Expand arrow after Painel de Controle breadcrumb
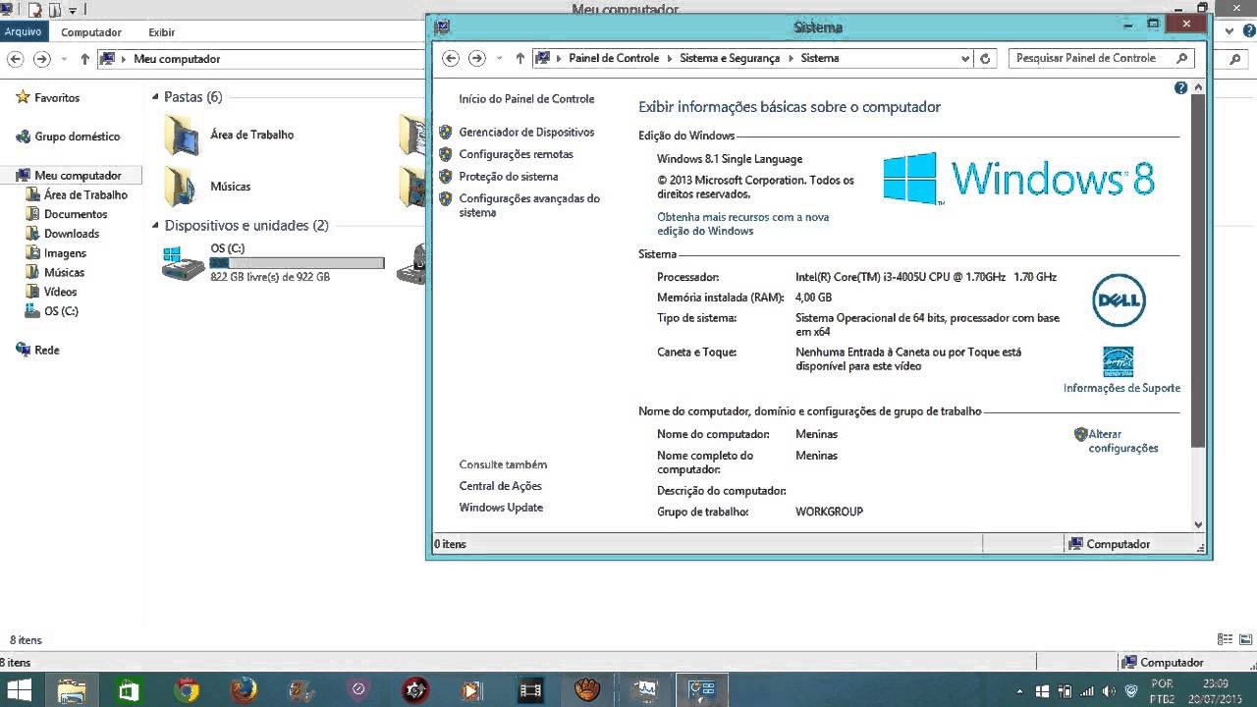 [670, 58]
